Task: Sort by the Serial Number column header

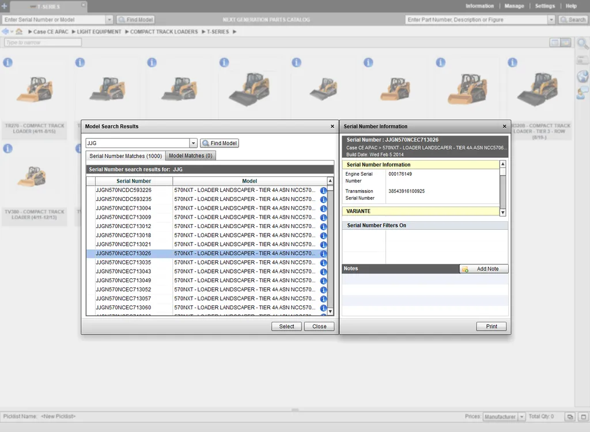Action: point(134,181)
